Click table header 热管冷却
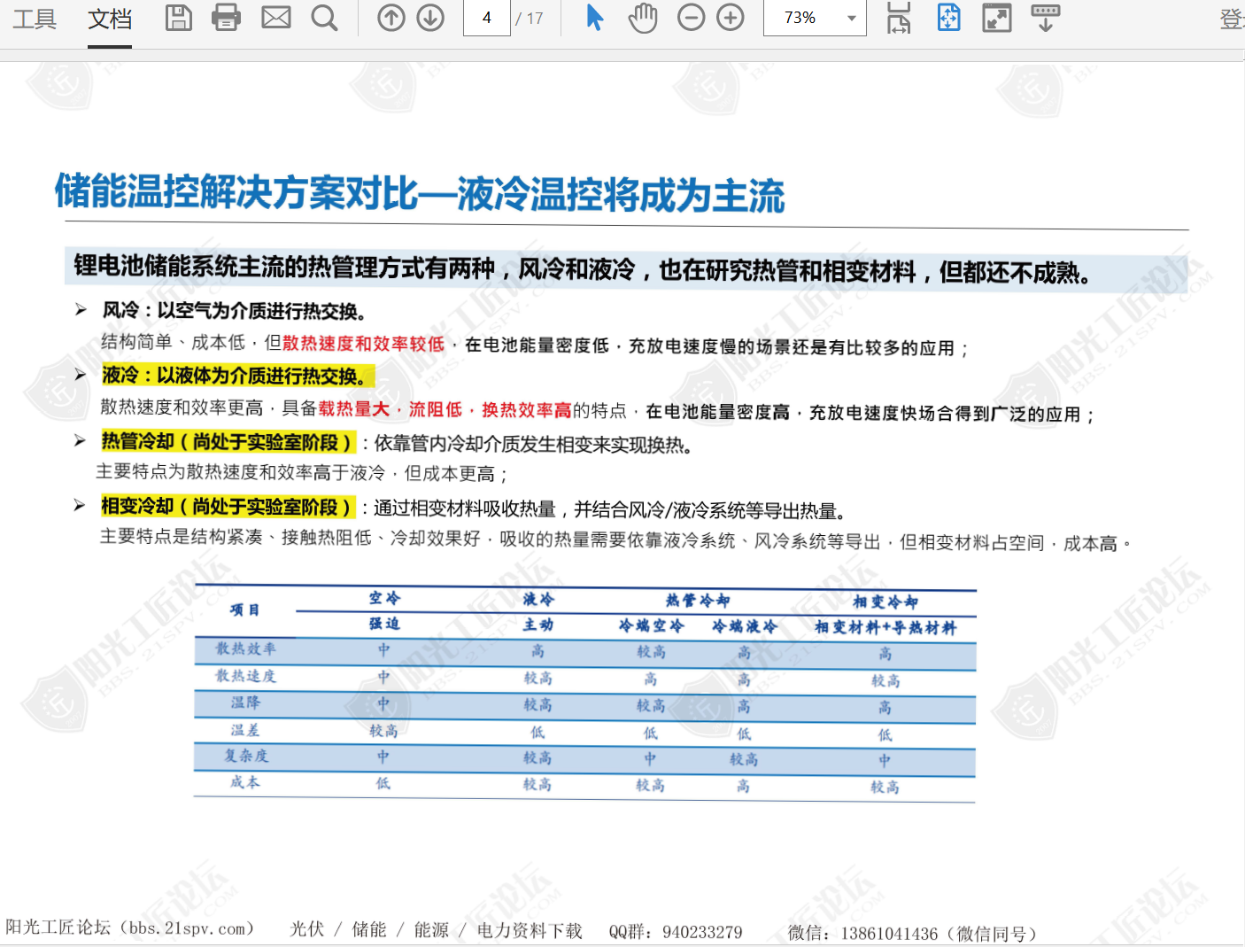The image size is (1245, 947). pyautogui.click(x=698, y=601)
